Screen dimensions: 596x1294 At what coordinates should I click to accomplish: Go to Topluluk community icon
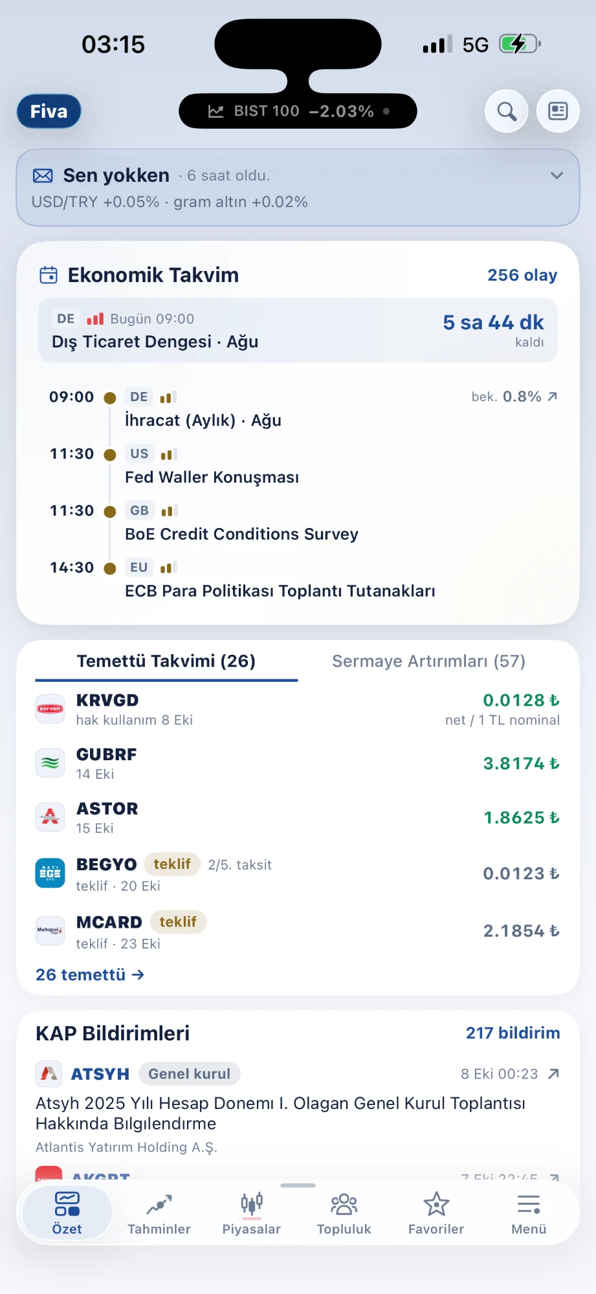[x=344, y=1204]
